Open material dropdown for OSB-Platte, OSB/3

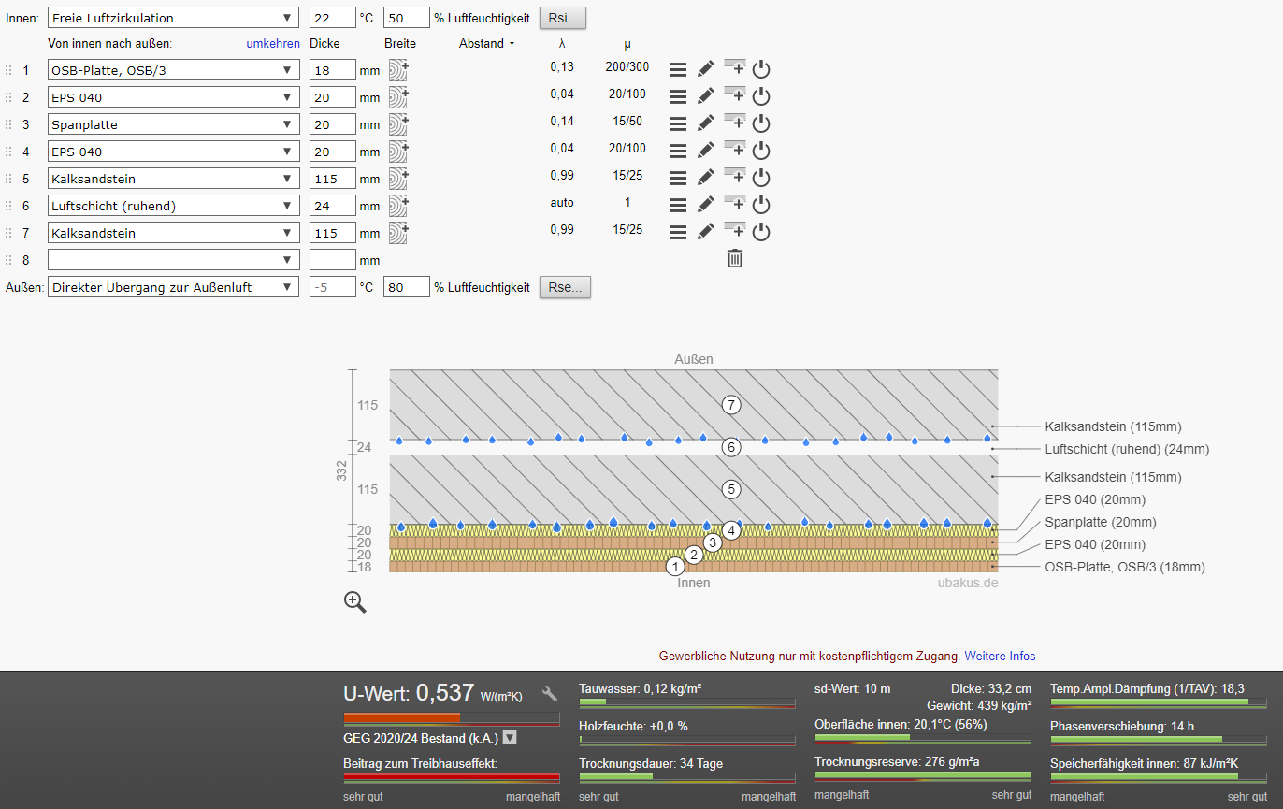(174, 70)
